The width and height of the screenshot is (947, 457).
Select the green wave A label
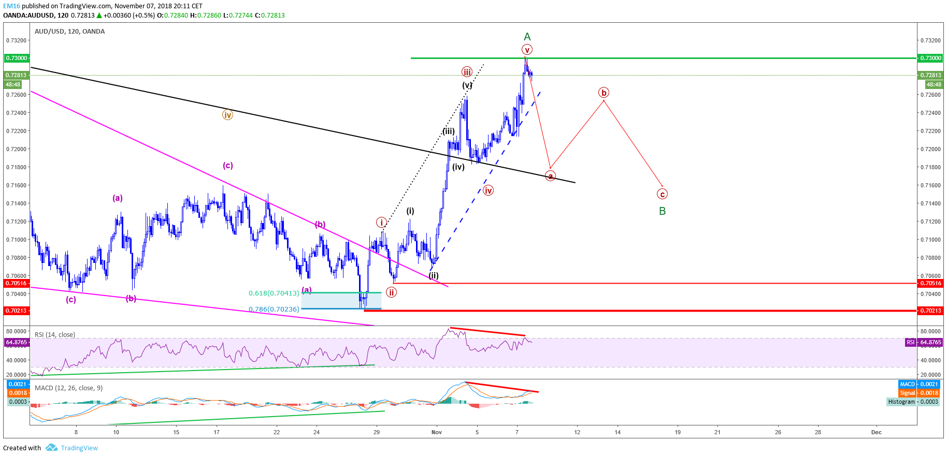(527, 37)
